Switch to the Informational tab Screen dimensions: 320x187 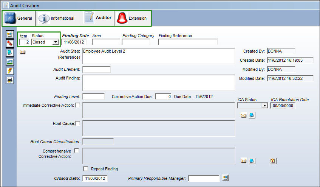tap(58, 18)
